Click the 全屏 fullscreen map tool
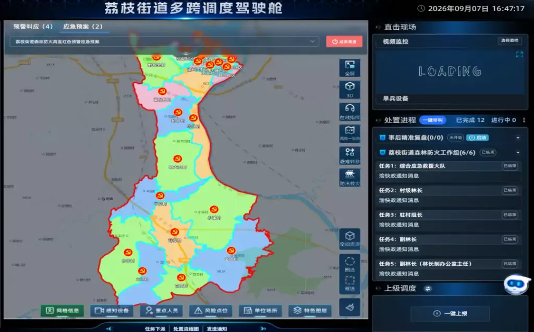Viewport: 534px width, 332px height. pos(350,68)
